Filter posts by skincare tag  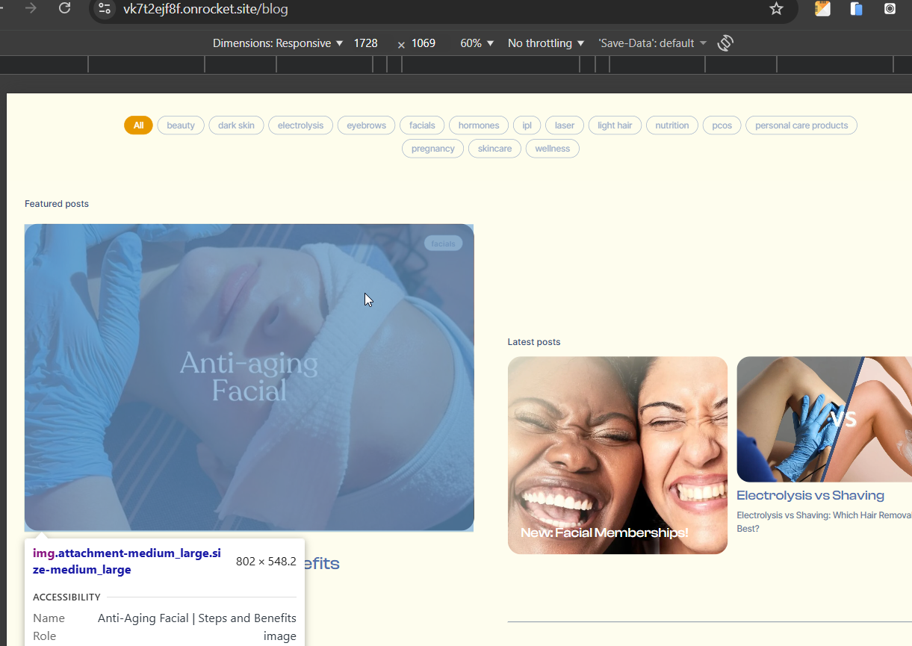click(494, 149)
